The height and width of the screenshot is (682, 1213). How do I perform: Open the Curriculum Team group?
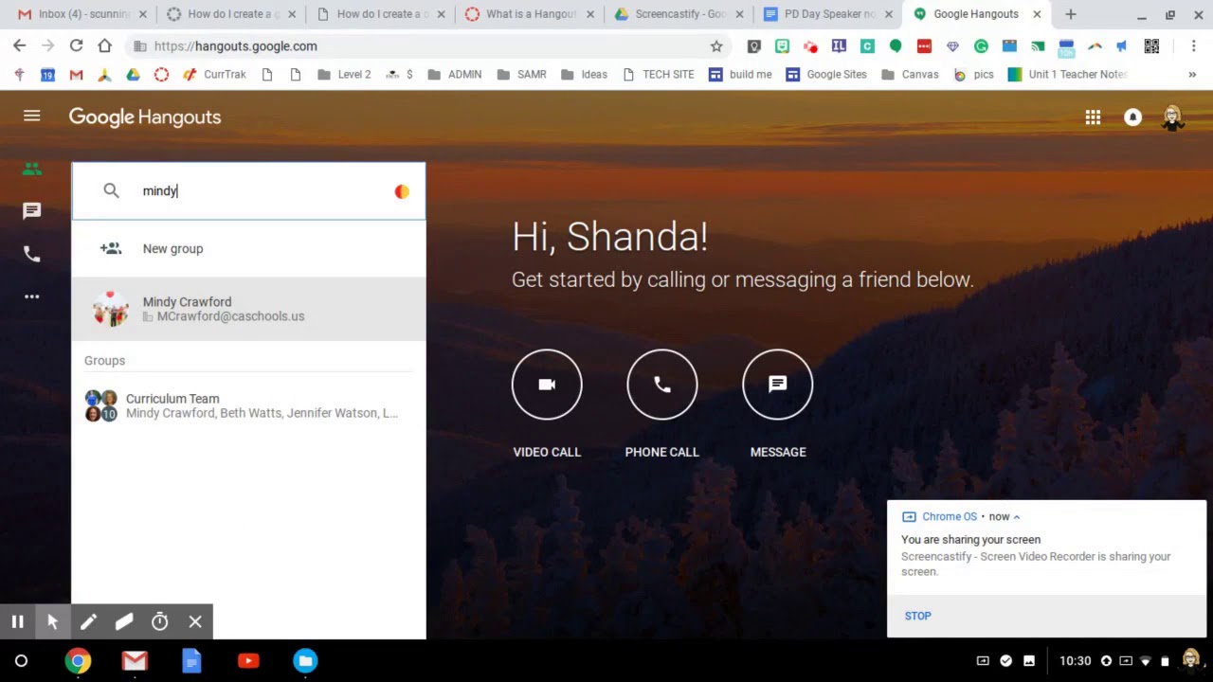(x=248, y=405)
